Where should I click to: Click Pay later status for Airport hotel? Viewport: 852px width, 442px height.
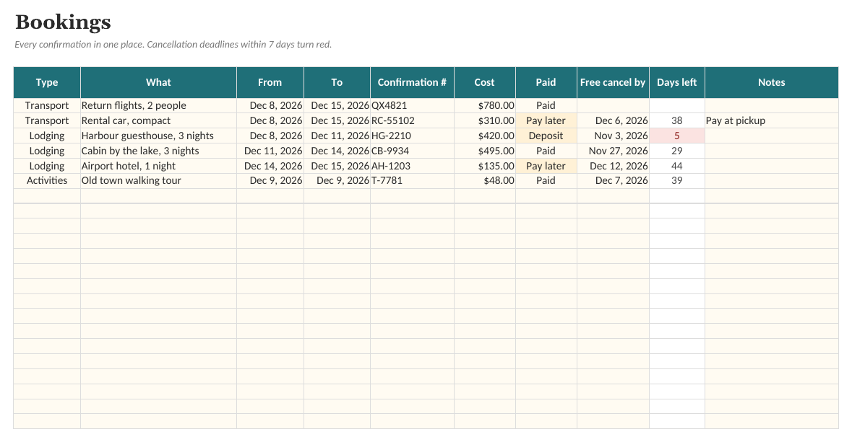546,166
